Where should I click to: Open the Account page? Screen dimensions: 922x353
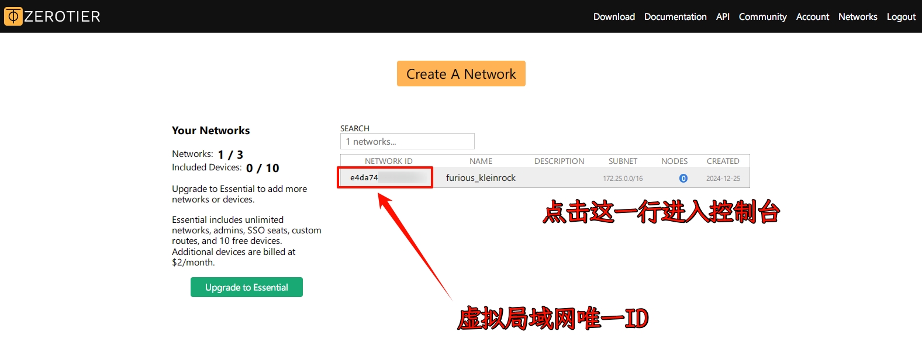[813, 16]
